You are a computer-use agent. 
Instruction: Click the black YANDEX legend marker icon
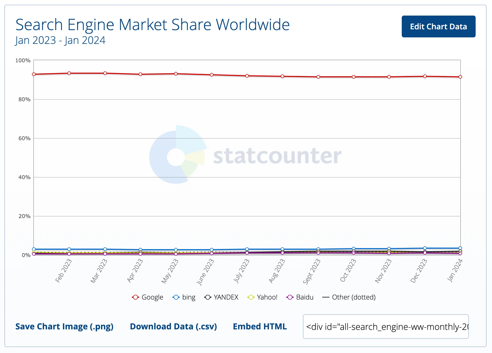click(x=208, y=297)
